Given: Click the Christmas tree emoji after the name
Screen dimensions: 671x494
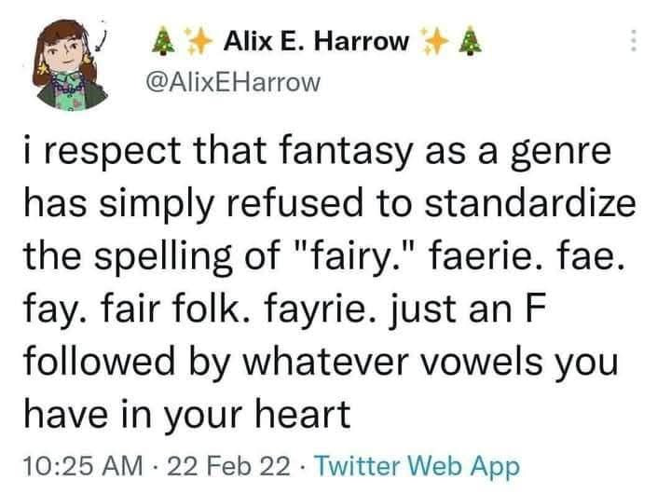Looking at the screenshot, I should (471, 41).
